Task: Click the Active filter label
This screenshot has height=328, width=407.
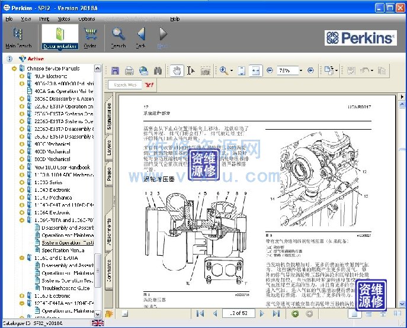Action: (36, 59)
